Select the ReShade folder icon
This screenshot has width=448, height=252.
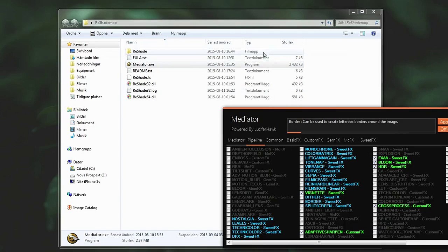point(129,51)
